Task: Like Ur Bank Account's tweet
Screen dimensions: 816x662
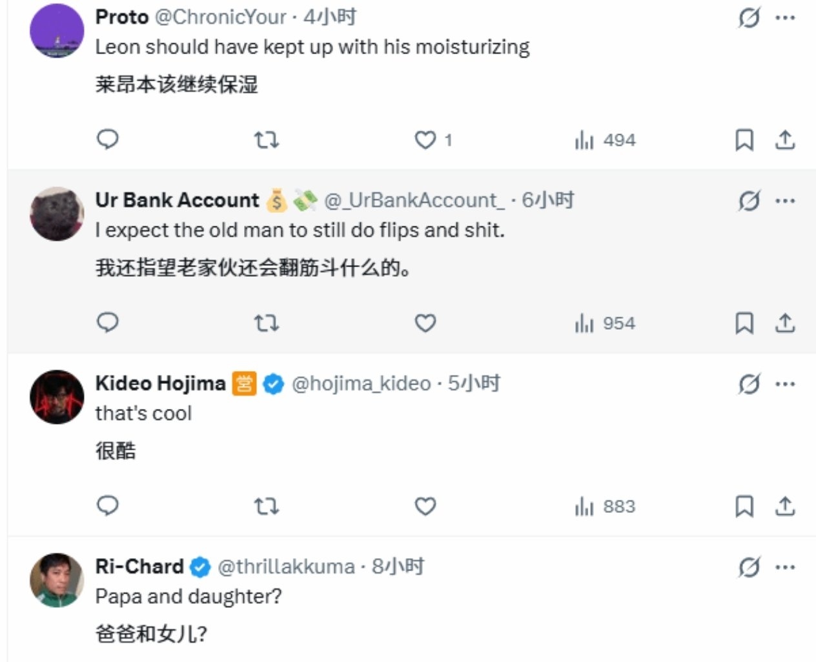Action: (x=425, y=323)
